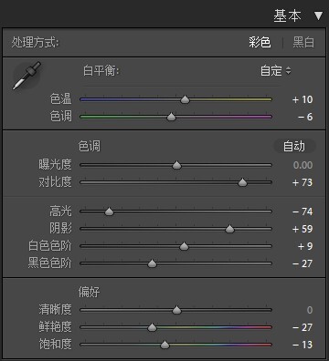Click the 白色色阶 slider handle
The image size is (329, 361).
click(184, 246)
